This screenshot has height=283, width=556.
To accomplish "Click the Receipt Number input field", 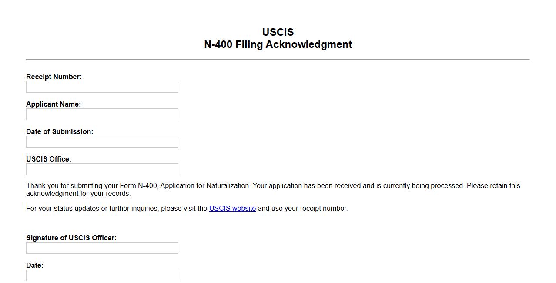I will pos(102,87).
